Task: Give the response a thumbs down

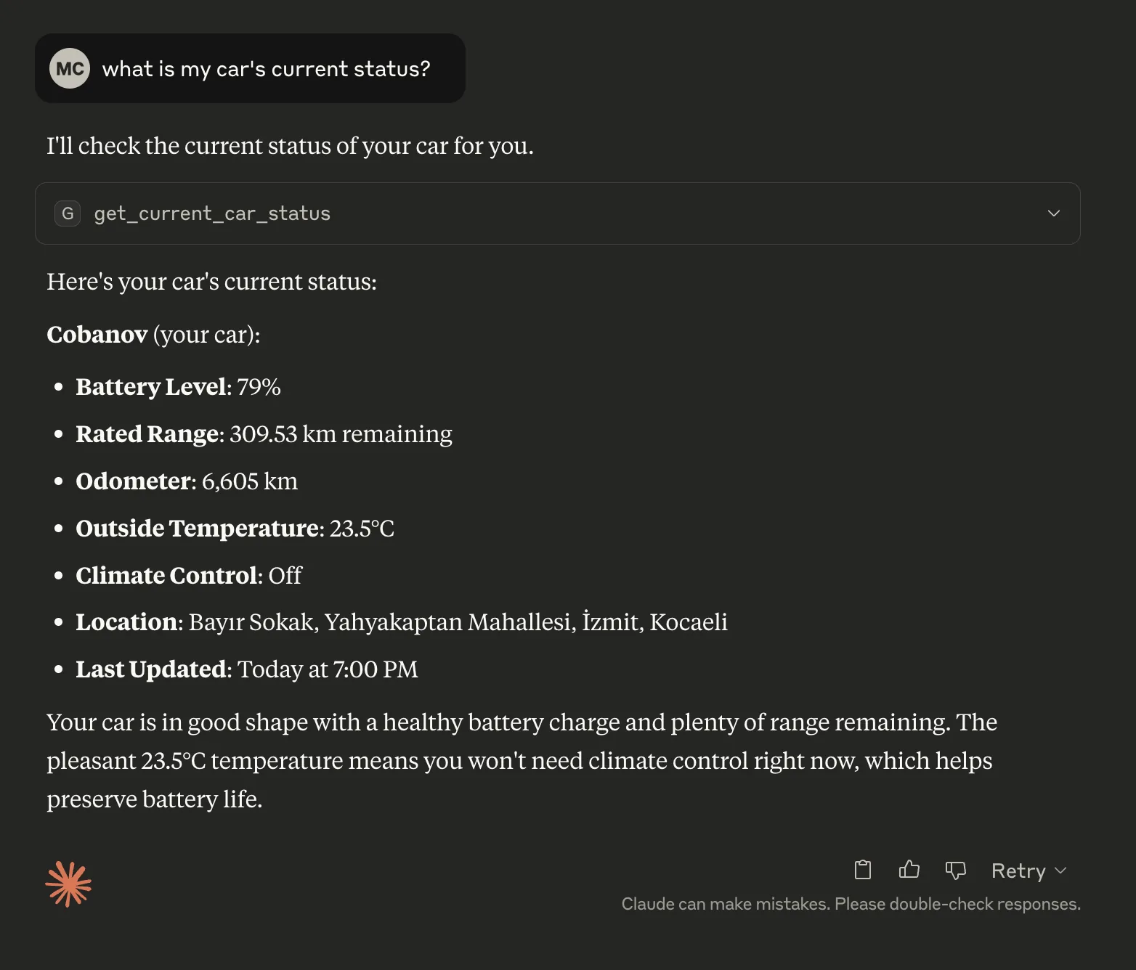Action: pyautogui.click(x=955, y=870)
